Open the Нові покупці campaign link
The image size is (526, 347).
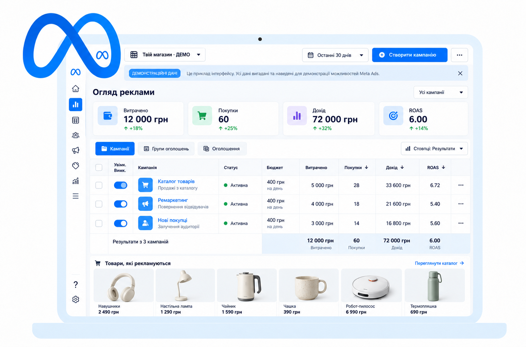click(173, 220)
